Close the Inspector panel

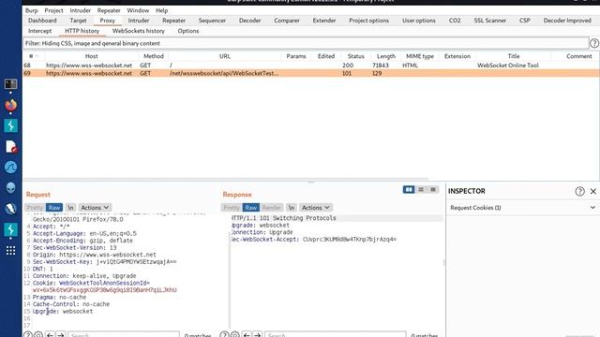pos(593,191)
